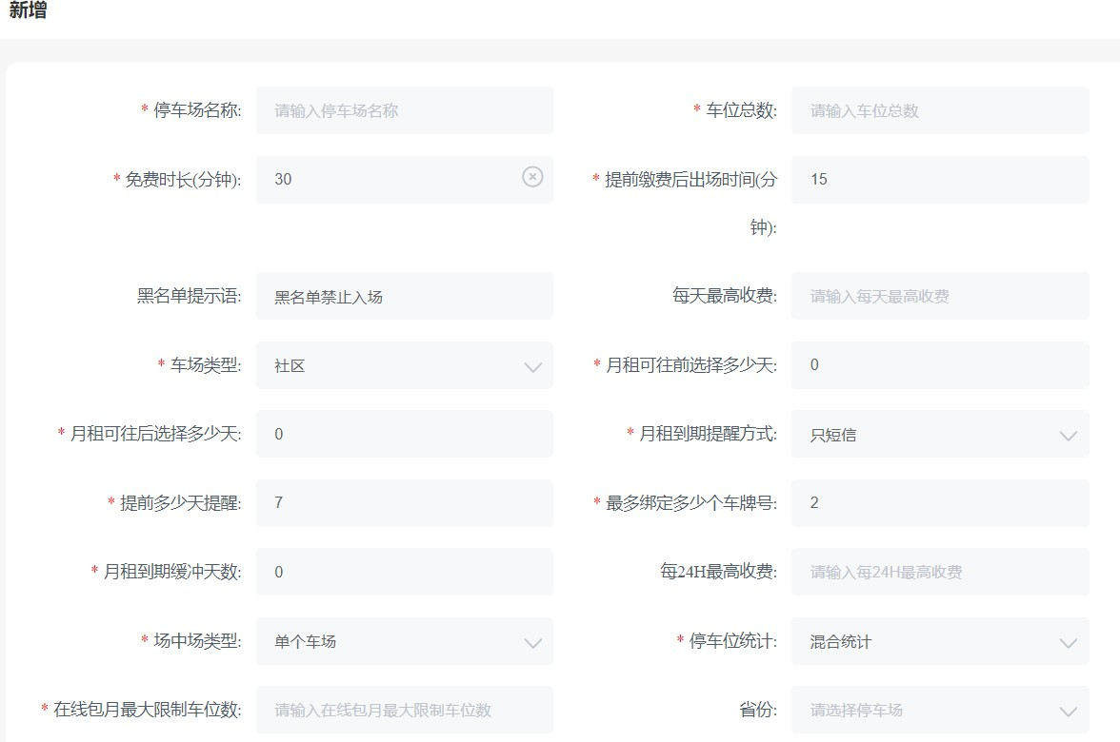Viewport: 1120px width, 742px height.
Task: Select the 每24H最高收费 input field
Action: 939,573
